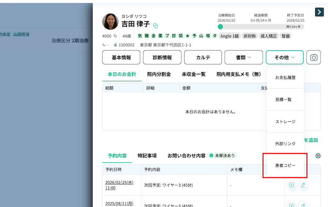Copy patient name 吉田 律子 with the copy icon
328x207 pixels.
click(156, 26)
